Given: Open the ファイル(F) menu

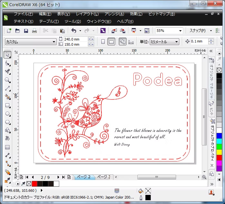Looking at the screenshot, I should coord(23,14).
